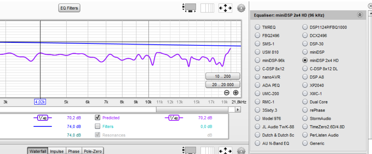Switch to the Pole-Zero tab

(x=93, y=151)
